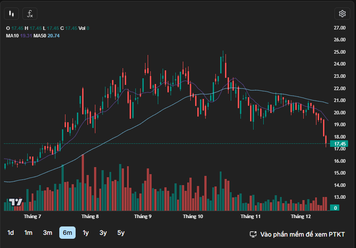The height and width of the screenshot is (248, 356).
Task: Click the 27.00 price axis label
Action: pyautogui.click(x=339, y=28)
